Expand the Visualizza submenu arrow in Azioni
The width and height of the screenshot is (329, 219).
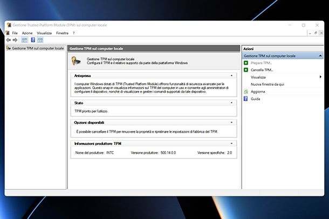320,77
